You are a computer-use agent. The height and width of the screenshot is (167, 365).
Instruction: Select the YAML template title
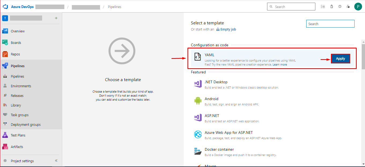(x=209, y=55)
